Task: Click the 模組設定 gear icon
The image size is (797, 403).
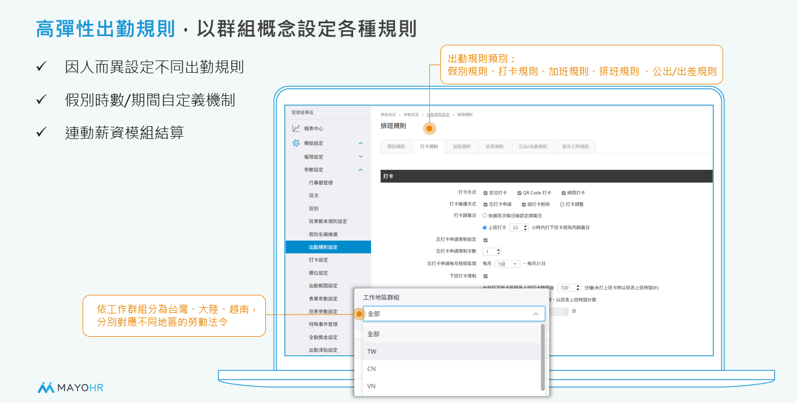Action: tap(296, 143)
